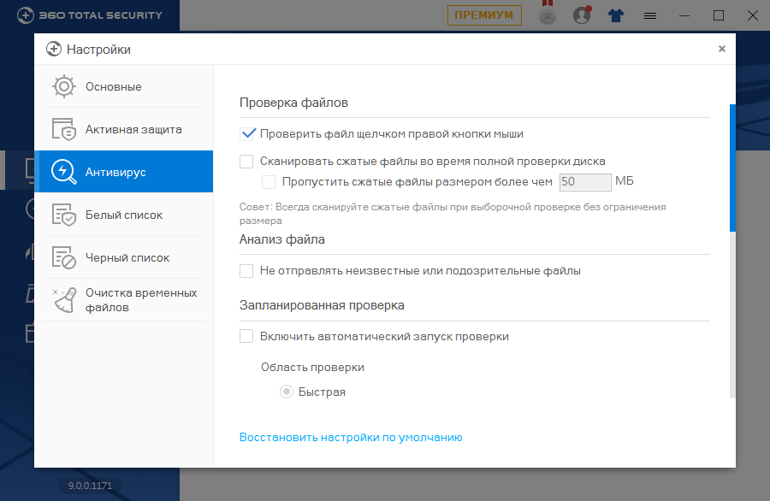Click the checklist shield icon of Белый список
Viewport: 770px width, 501px height.
click(x=64, y=215)
